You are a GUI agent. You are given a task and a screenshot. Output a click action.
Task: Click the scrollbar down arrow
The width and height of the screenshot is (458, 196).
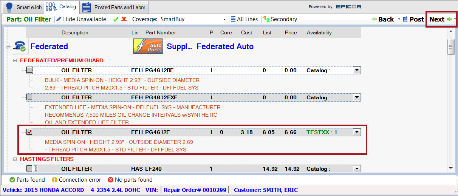coord(451,168)
